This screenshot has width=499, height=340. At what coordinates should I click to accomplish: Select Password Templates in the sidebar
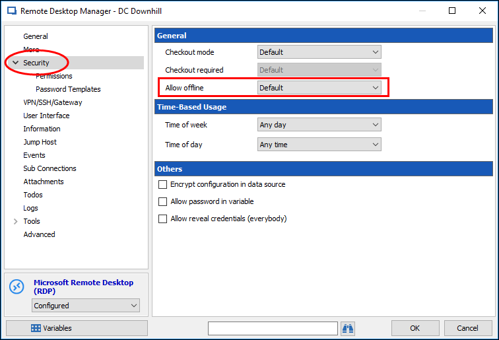tap(68, 89)
